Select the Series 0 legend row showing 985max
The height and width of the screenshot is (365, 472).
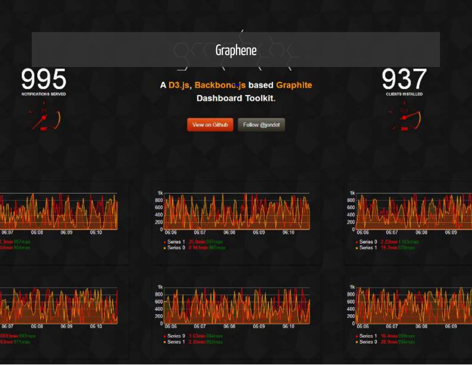194,247
